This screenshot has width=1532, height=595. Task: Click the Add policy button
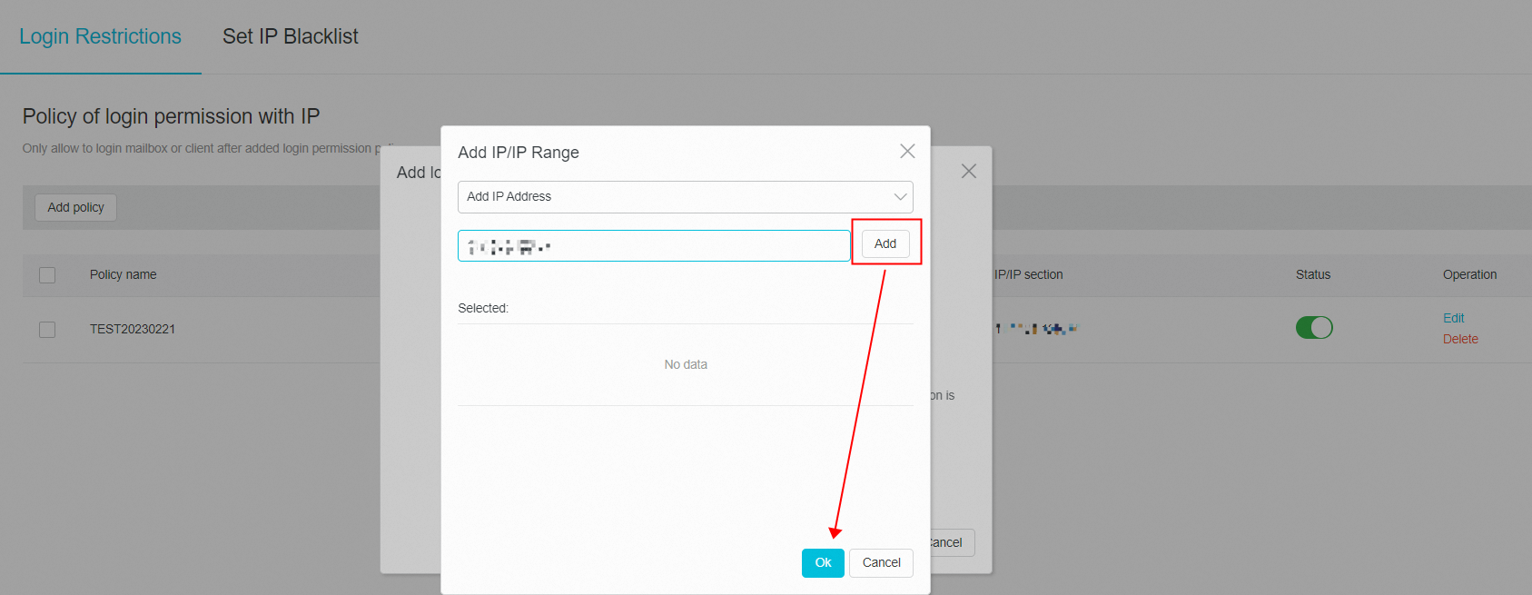75,207
